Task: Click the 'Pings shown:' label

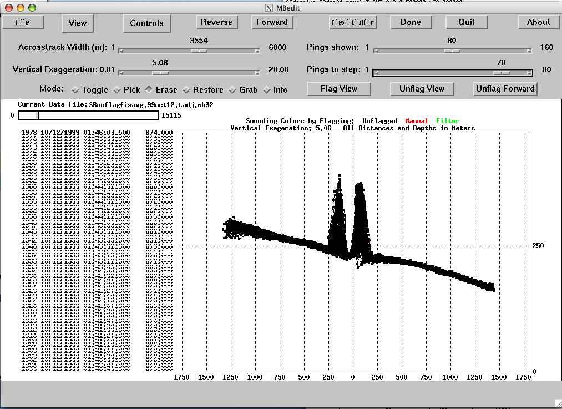Action: (x=333, y=47)
